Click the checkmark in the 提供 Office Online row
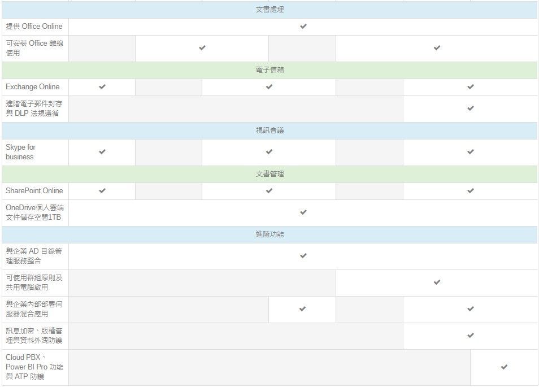This screenshot has height=387, width=539. click(x=303, y=27)
